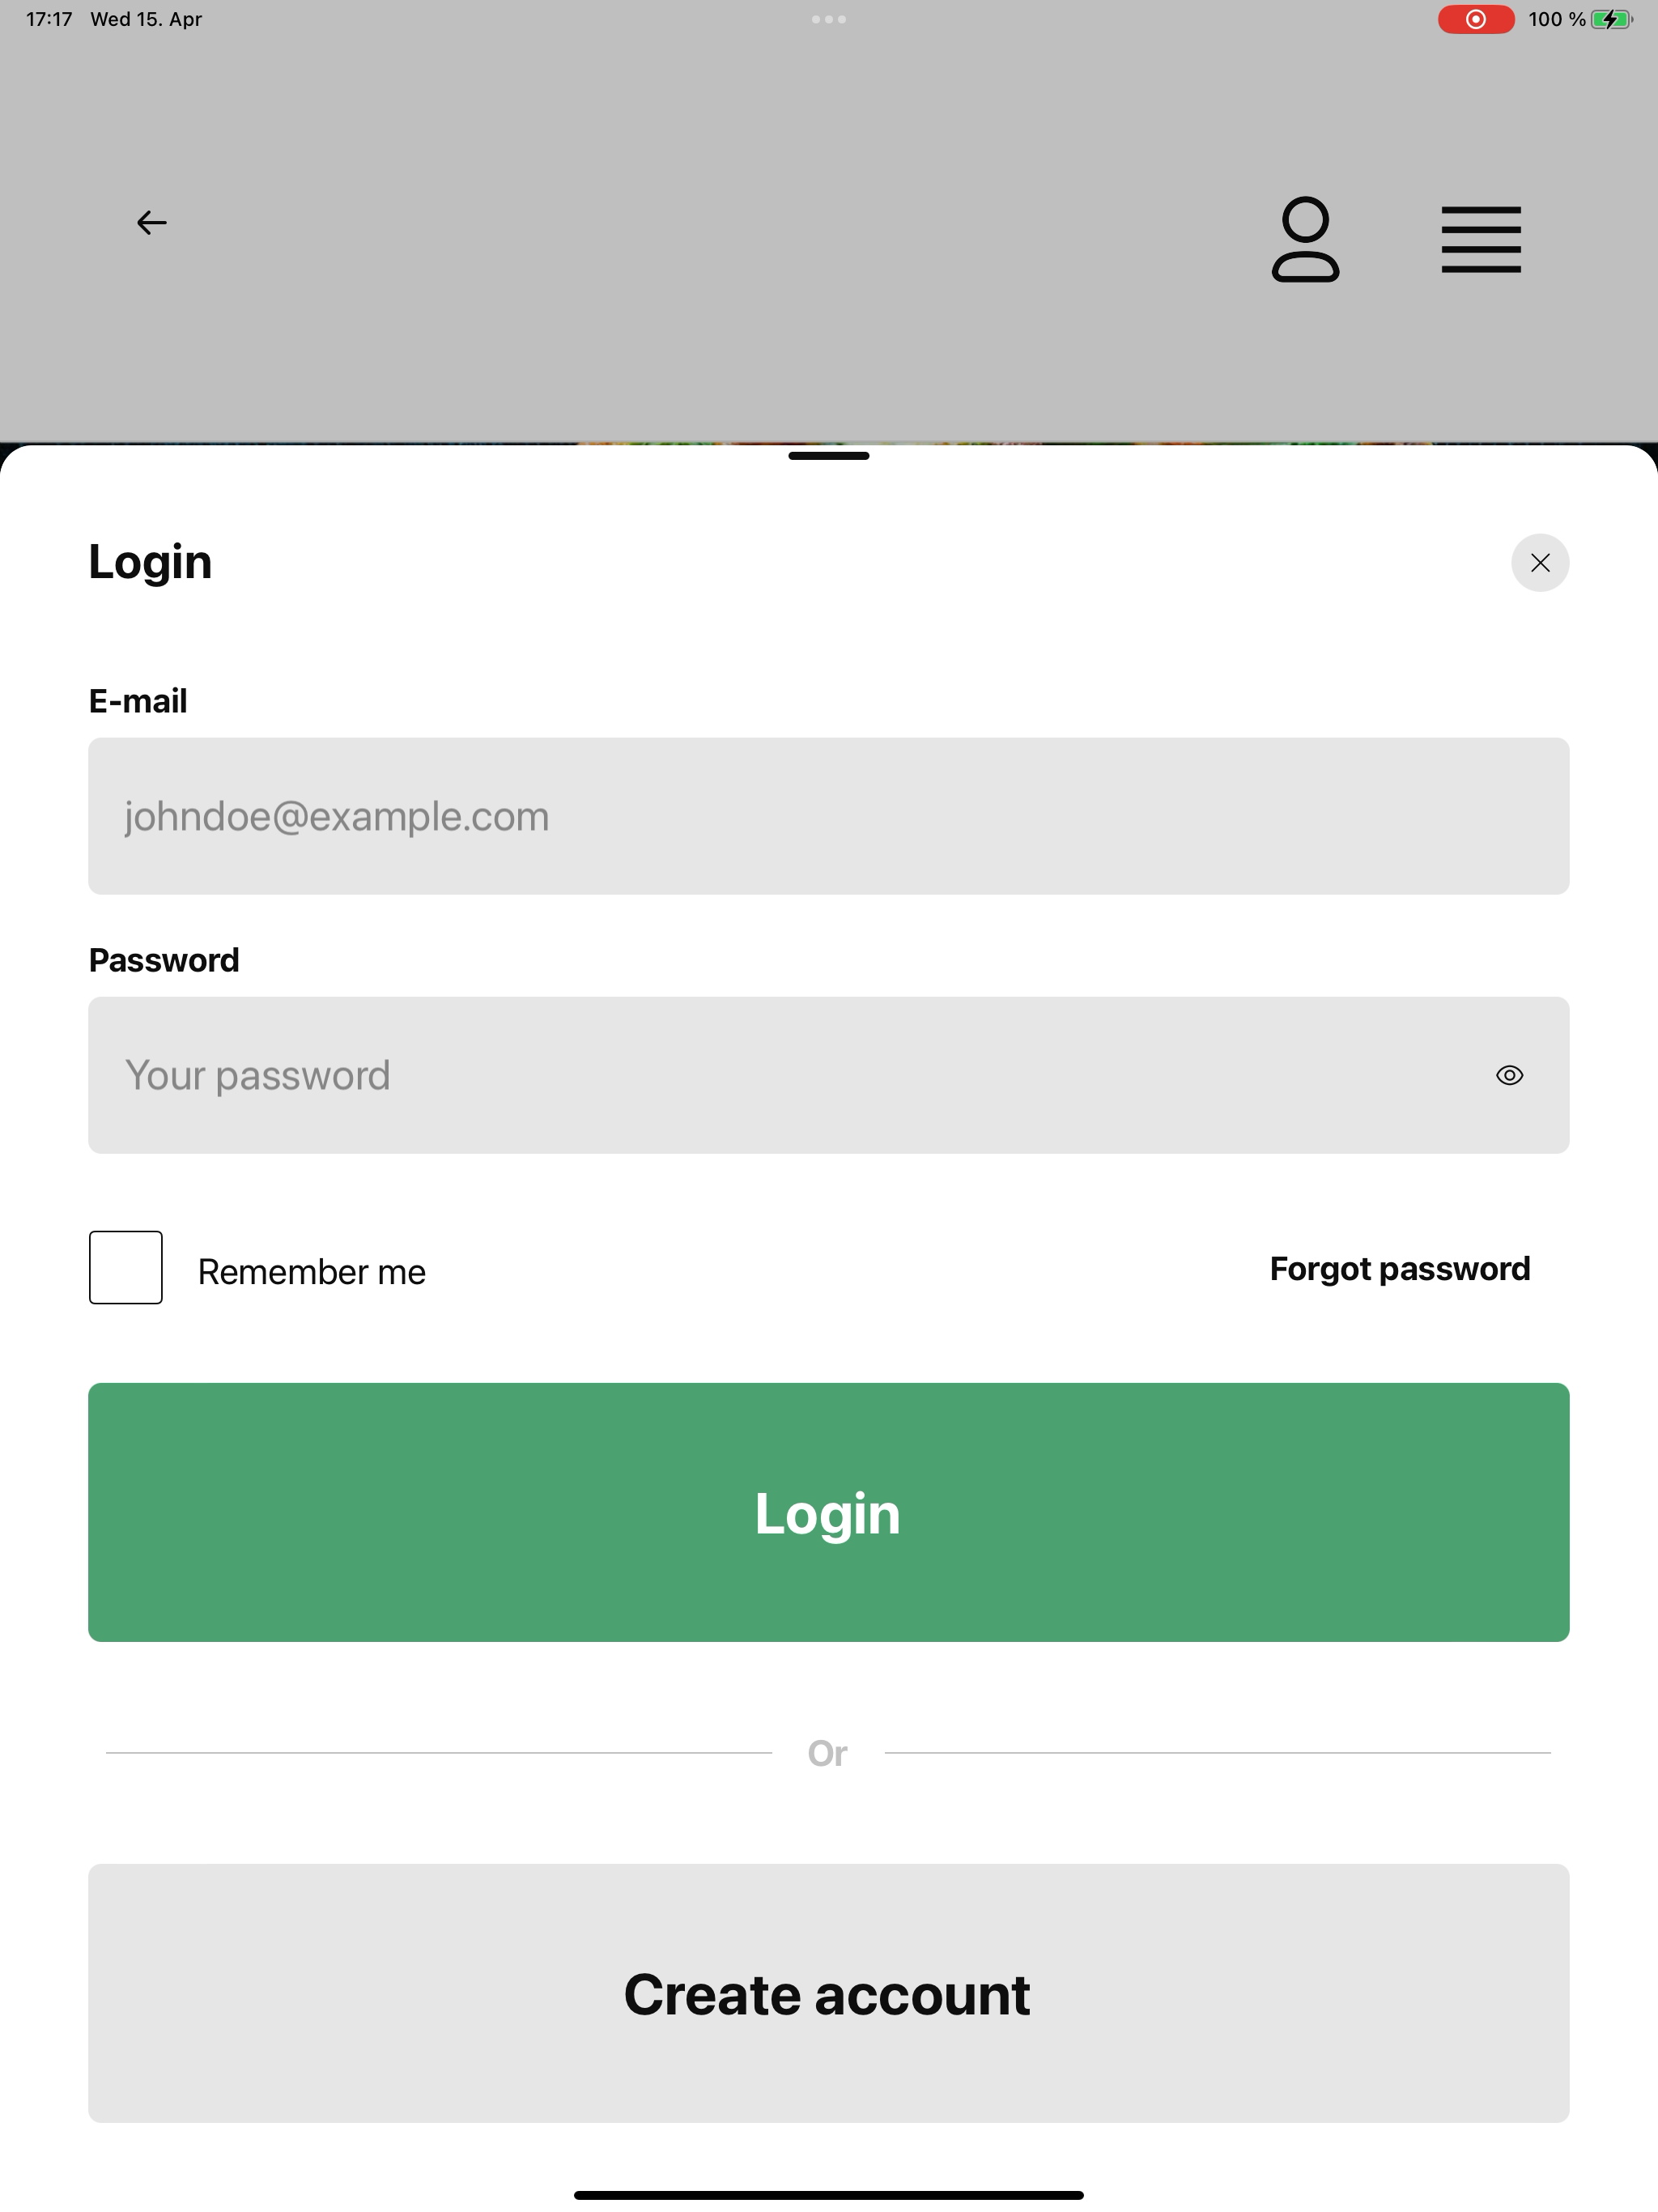
Task: Tap the Password field label
Action: point(164,960)
